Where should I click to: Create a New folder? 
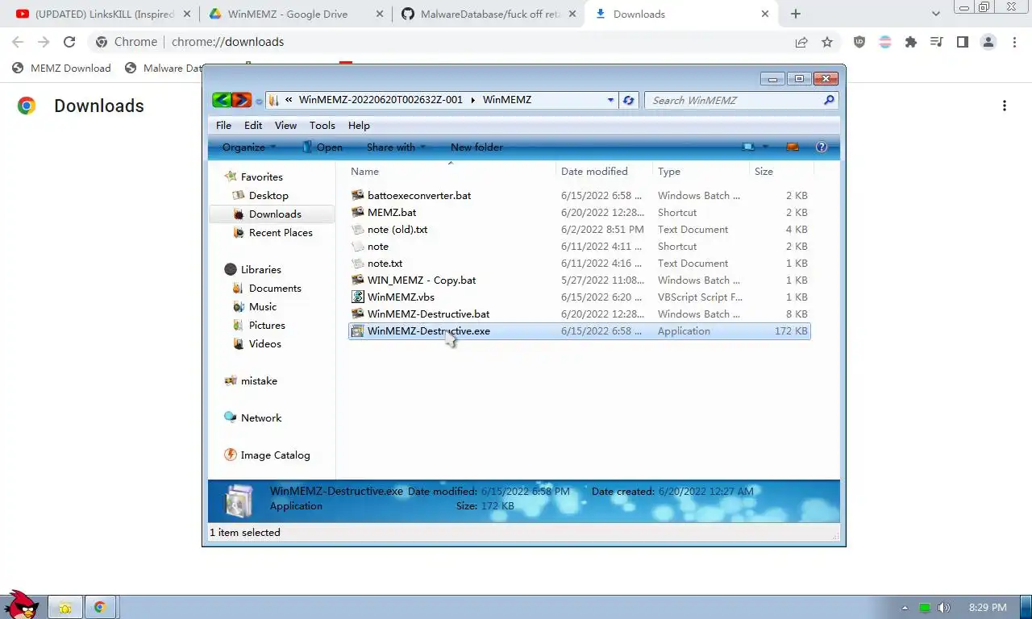476,147
